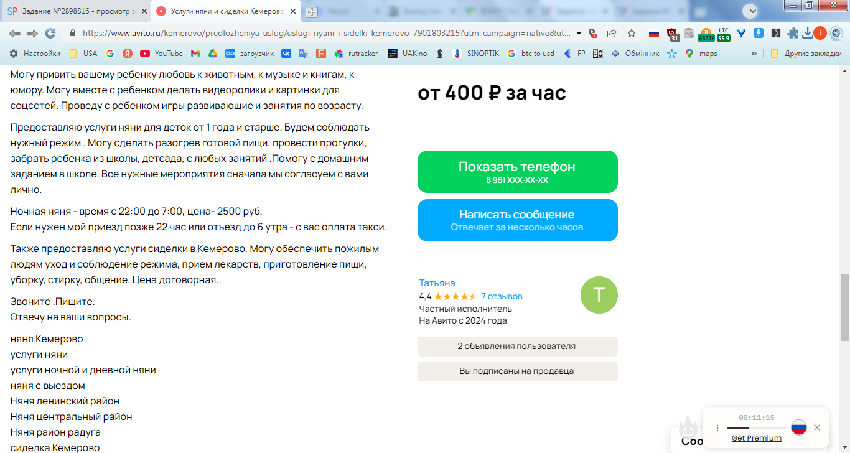Image resolution: width=850 pixels, height=453 pixels.
Task: Open seller Татьяна's profile link
Action: point(437,283)
